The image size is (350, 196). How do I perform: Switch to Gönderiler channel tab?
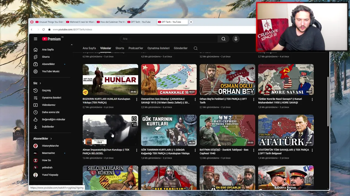[x=181, y=48]
